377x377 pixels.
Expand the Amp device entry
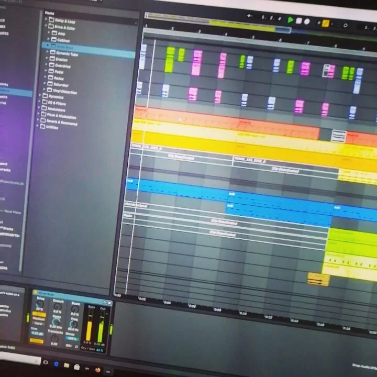[49, 32]
